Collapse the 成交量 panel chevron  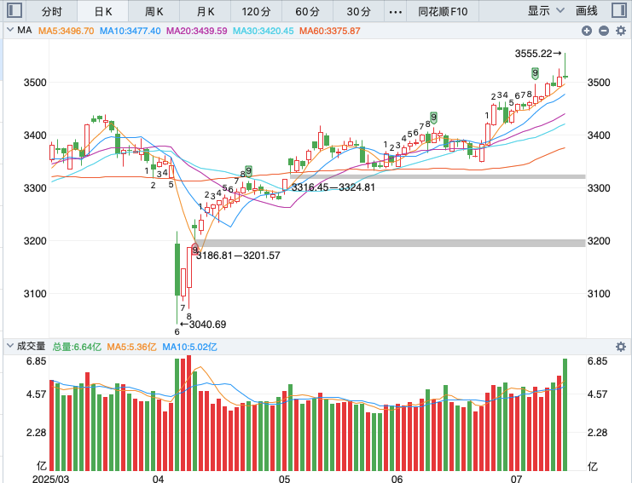tap(10, 346)
